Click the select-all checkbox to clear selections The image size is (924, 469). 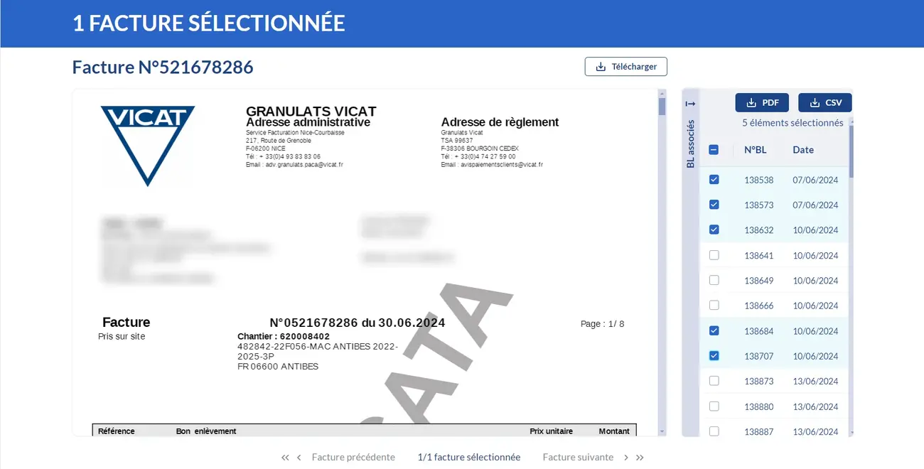714,150
